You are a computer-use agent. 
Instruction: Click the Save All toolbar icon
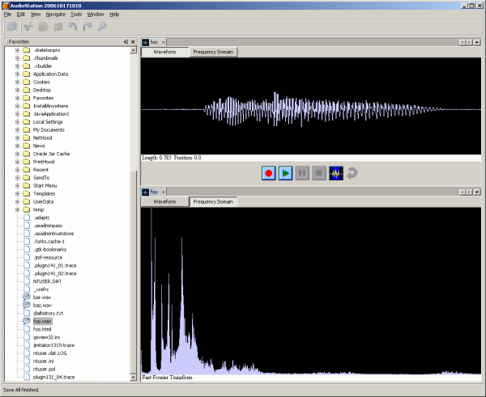tap(11, 27)
